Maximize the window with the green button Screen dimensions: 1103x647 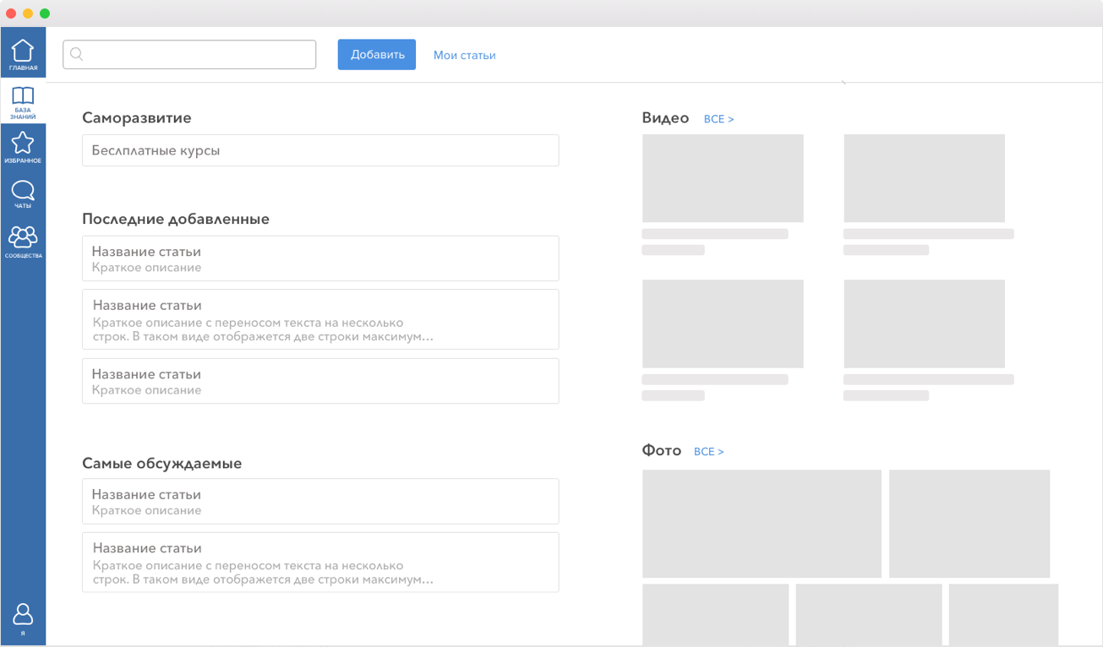(x=45, y=14)
